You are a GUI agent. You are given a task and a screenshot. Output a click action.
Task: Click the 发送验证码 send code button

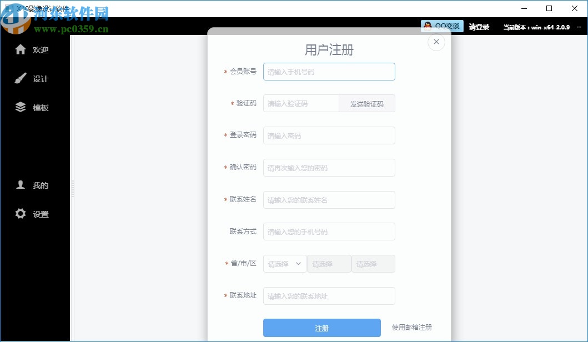pyautogui.click(x=366, y=103)
